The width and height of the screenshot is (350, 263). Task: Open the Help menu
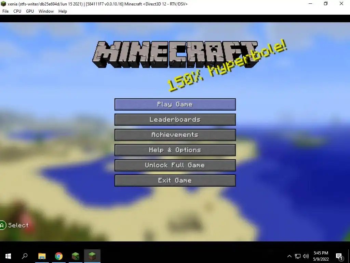[63, 11]
